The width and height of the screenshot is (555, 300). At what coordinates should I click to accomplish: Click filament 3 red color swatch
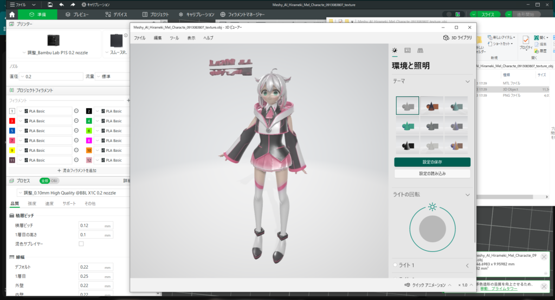[x=12, y=121]
